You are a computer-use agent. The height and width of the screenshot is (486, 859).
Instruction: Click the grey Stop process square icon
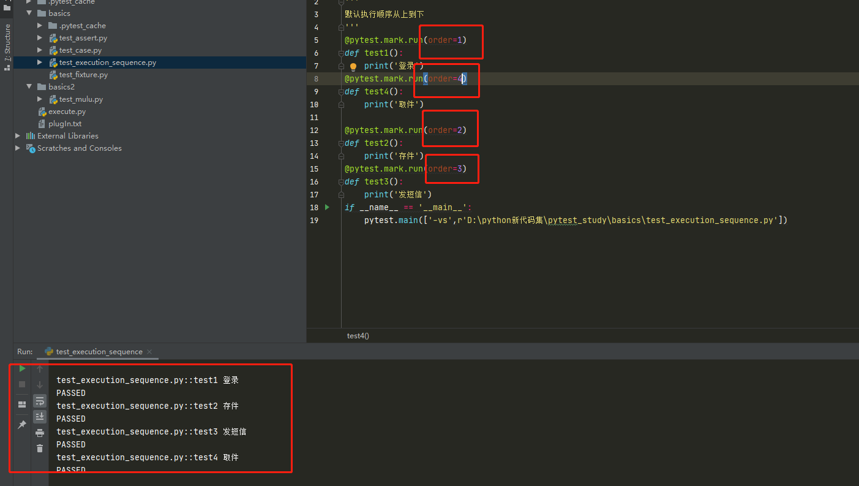pyautogui.click(x=22, y=384)
